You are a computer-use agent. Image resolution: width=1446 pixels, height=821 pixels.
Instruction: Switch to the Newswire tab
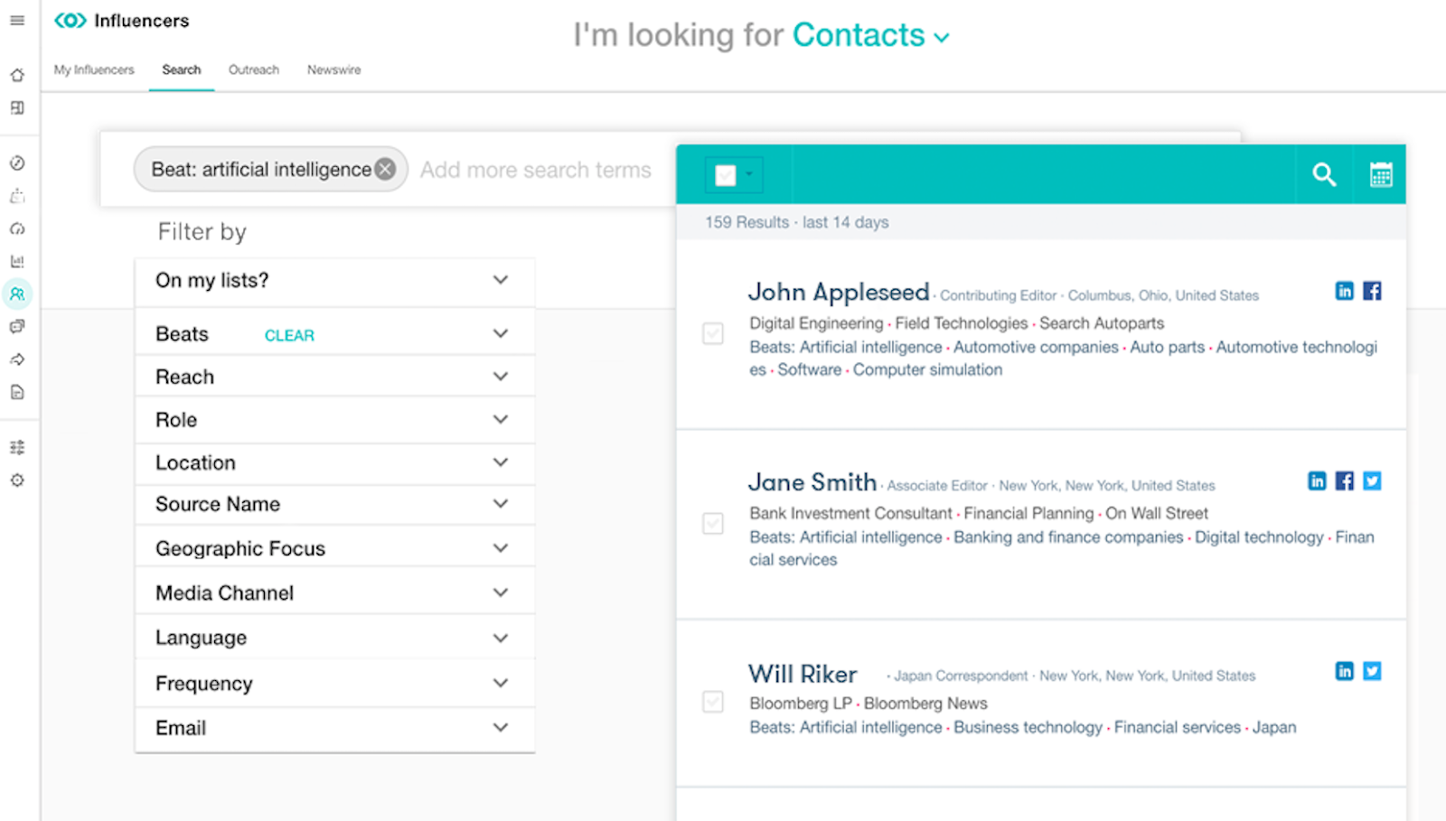pos(333,70)
